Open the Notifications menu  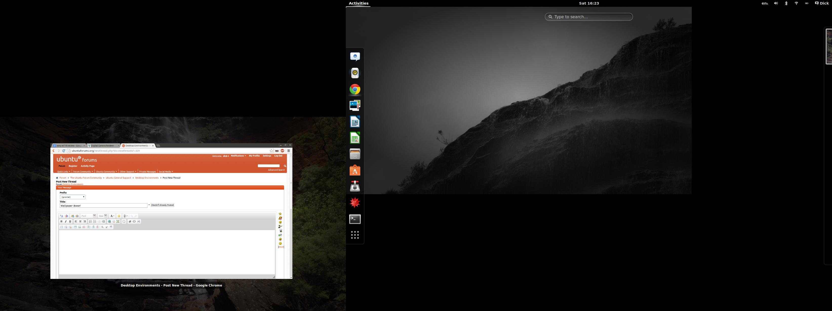pos(238,156)
